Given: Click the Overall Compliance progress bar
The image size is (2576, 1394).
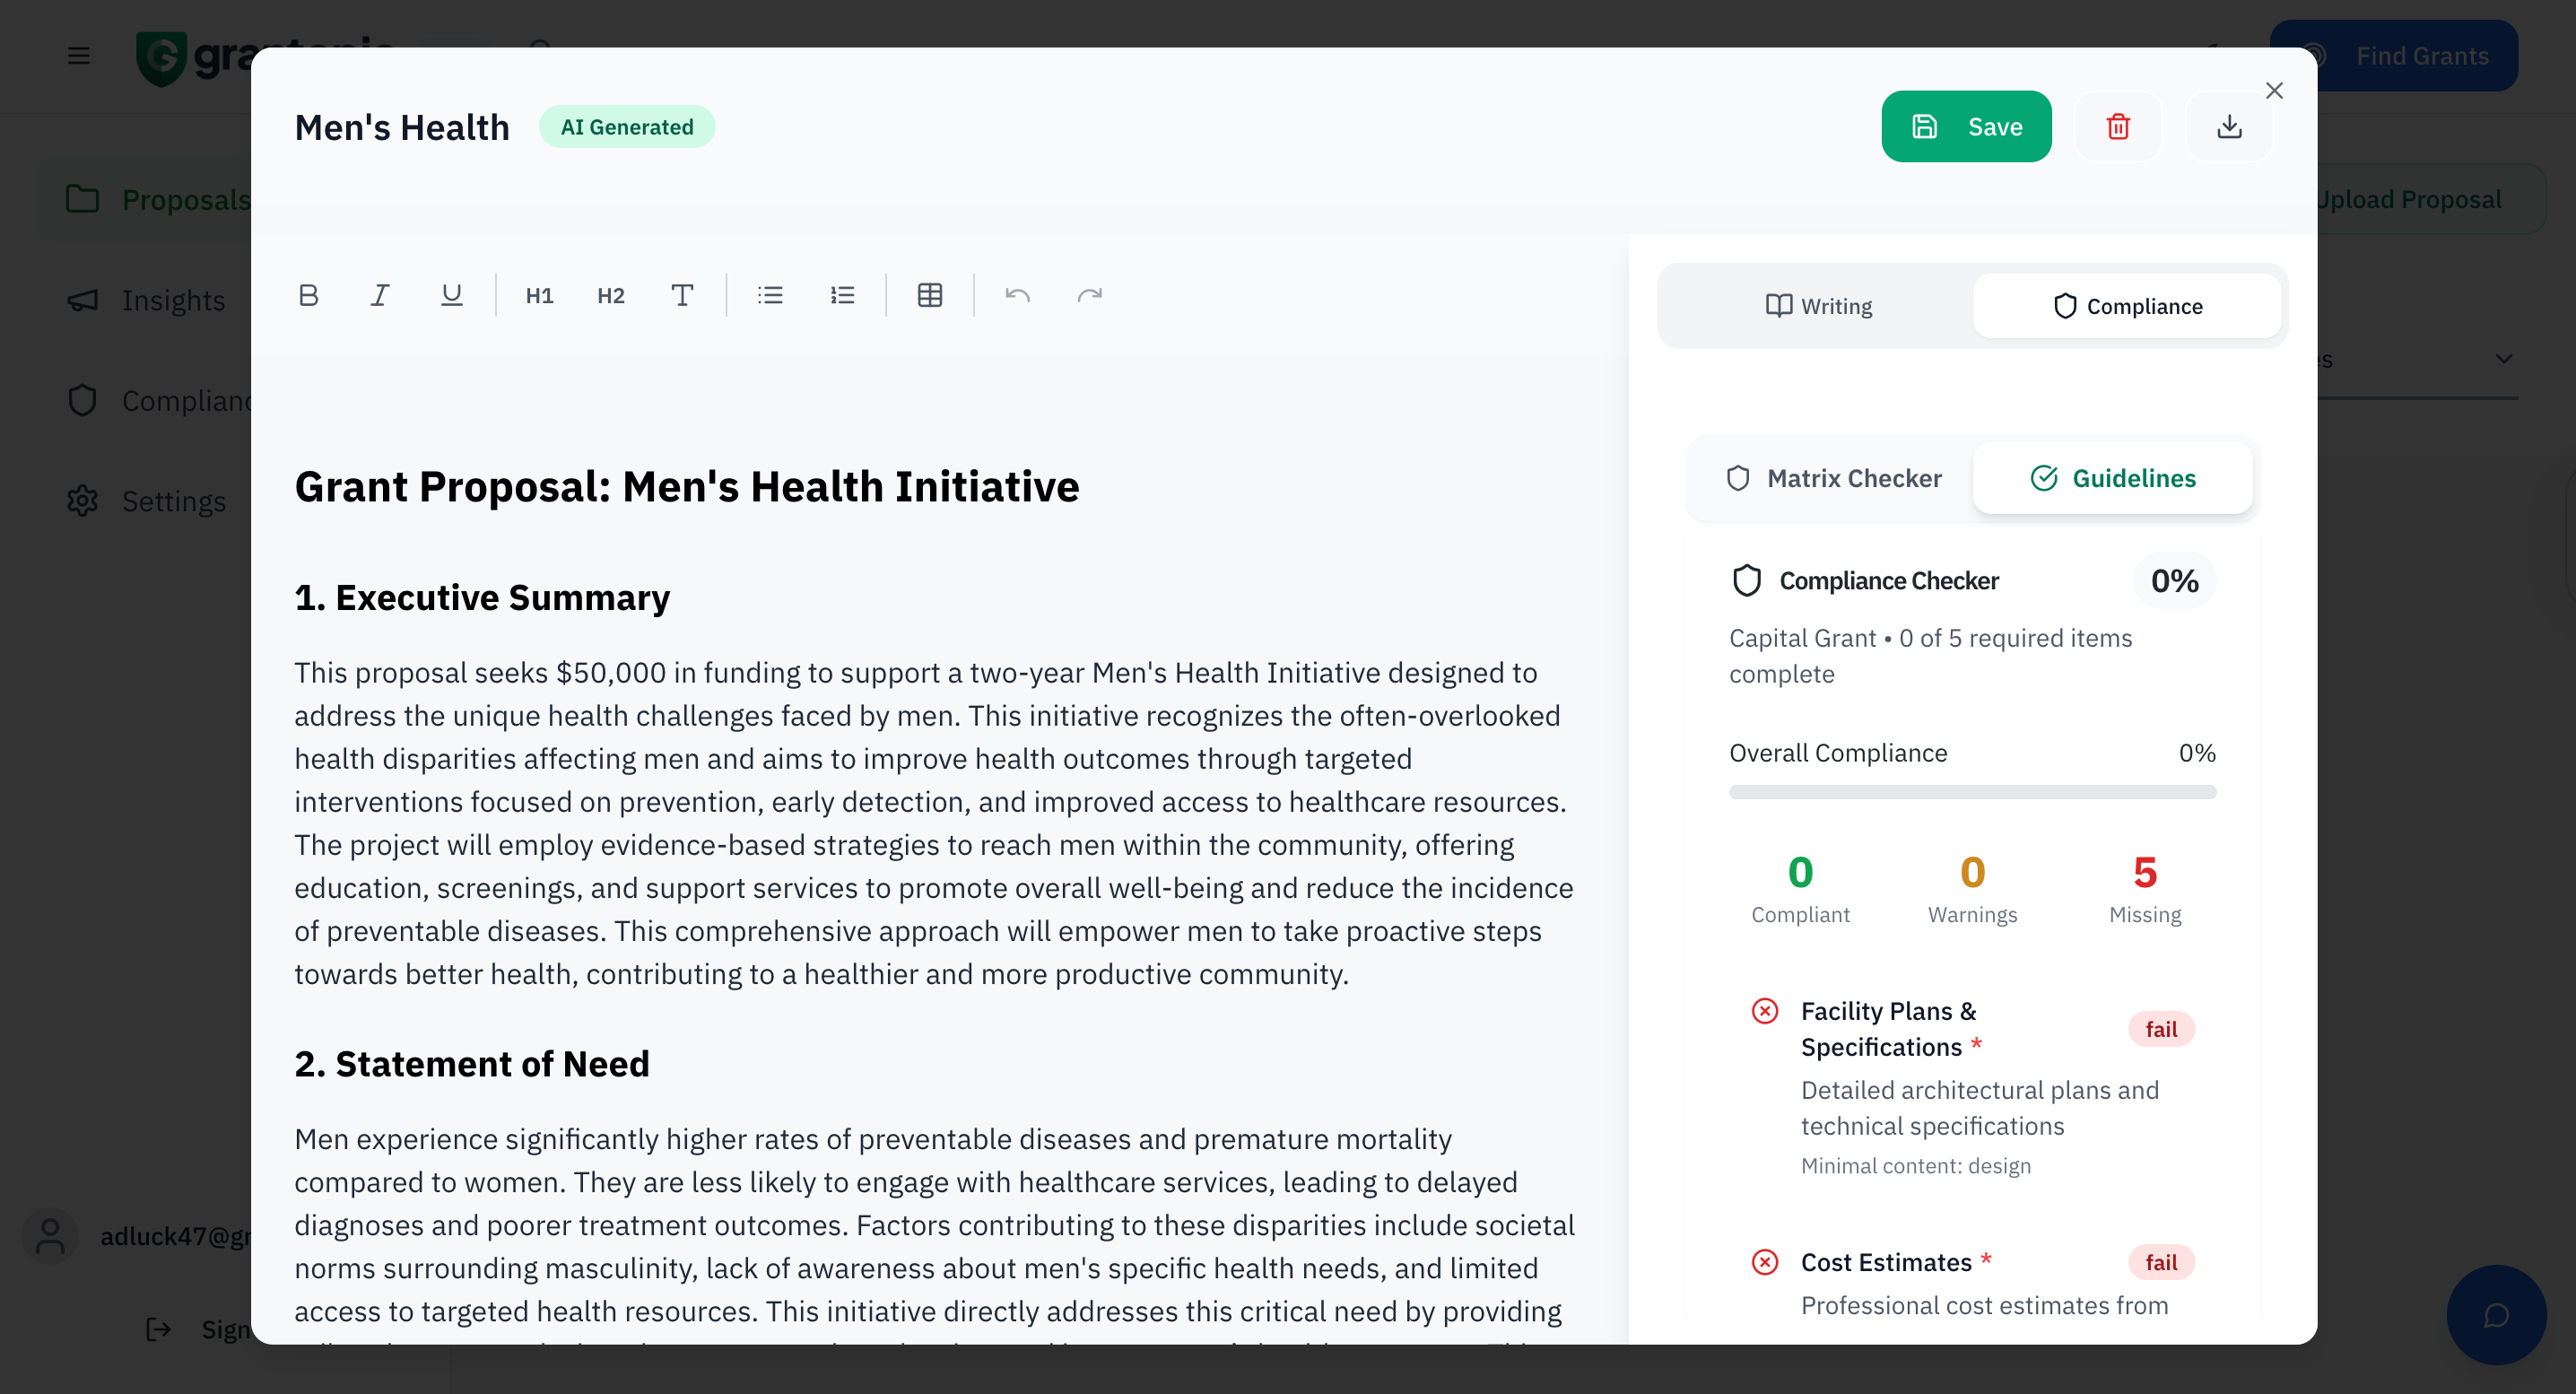Looking at the screenshot, I should (1972, 792).
